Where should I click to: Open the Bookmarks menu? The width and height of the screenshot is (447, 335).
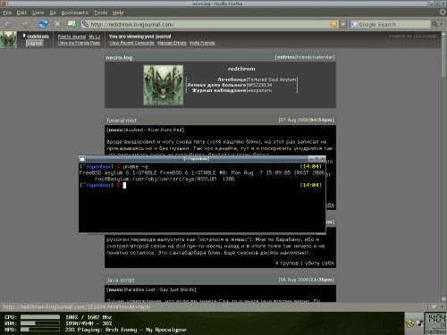pos(75,13)
